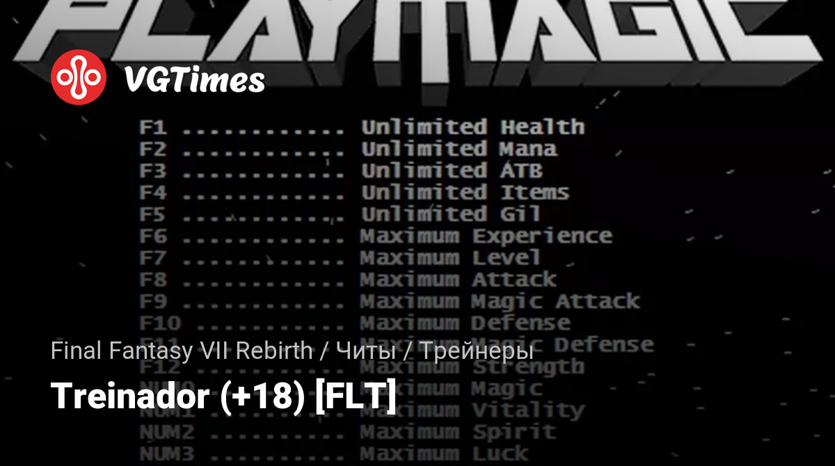Select the F3 Unlimited ATB line

point(341,170)
